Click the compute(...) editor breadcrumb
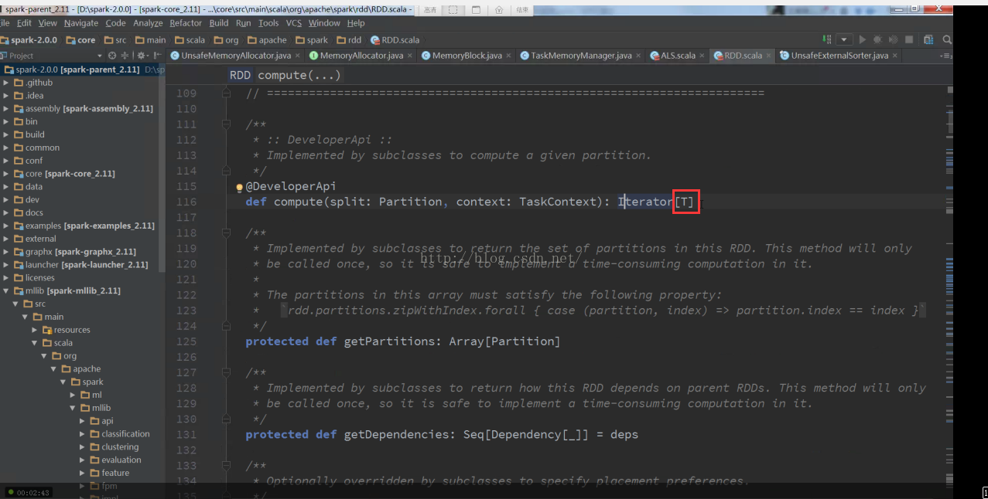Screen dimensions: 988x499 coord(299,75)
